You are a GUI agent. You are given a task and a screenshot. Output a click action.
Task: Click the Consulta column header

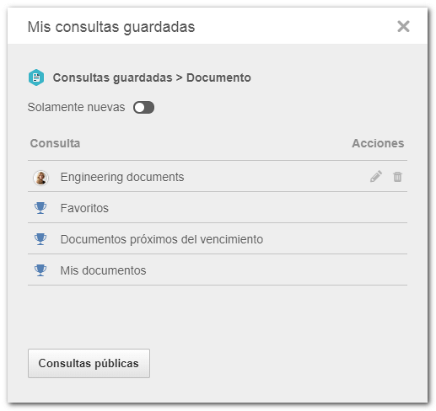[55, 143]
